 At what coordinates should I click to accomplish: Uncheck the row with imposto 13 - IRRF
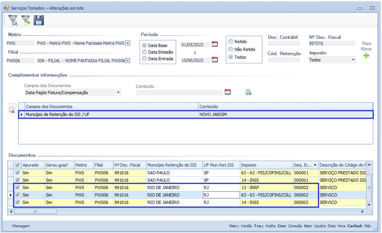pos(18,188)
